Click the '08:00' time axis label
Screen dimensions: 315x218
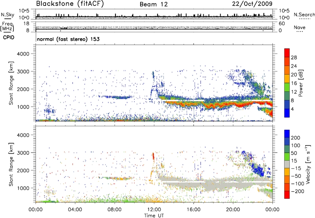115,210
